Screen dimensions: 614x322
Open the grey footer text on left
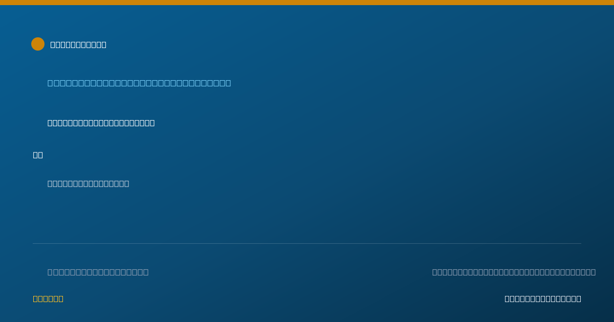coord(98,272)
